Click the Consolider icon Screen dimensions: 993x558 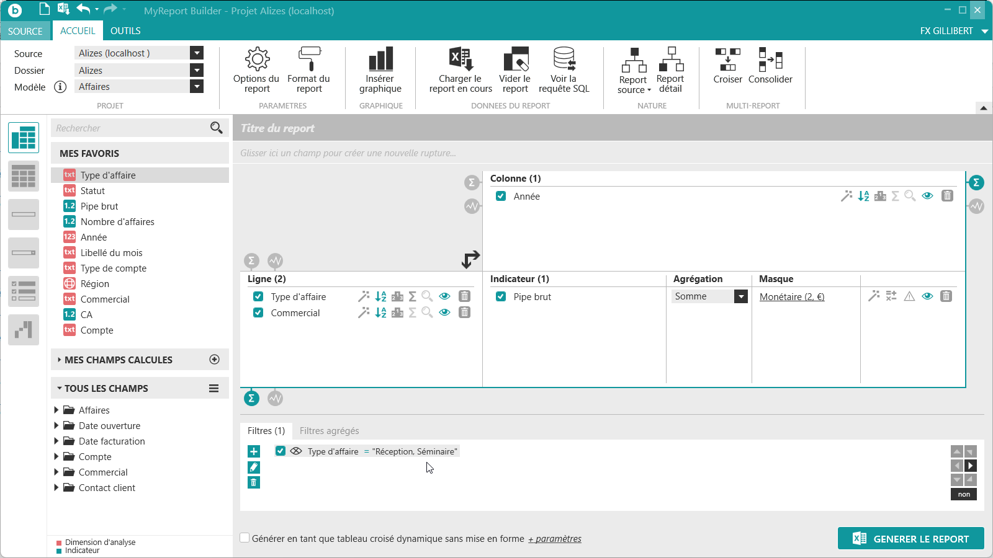(x=770, y=60)
